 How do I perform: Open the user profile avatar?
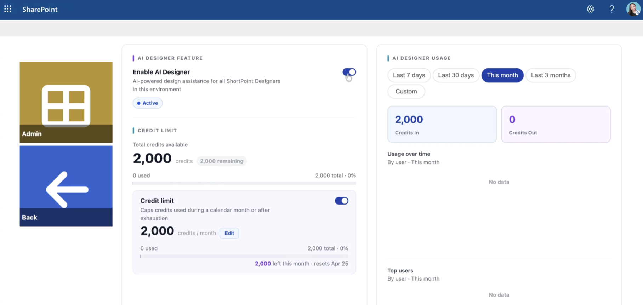coord(633,9)
